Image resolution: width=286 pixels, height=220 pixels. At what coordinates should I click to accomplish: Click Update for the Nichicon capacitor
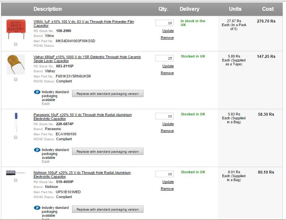(168, 182)
